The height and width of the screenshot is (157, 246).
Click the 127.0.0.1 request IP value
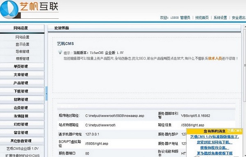point(92,134)
